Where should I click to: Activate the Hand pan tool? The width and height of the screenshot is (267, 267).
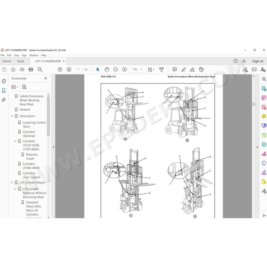point(107,69)
